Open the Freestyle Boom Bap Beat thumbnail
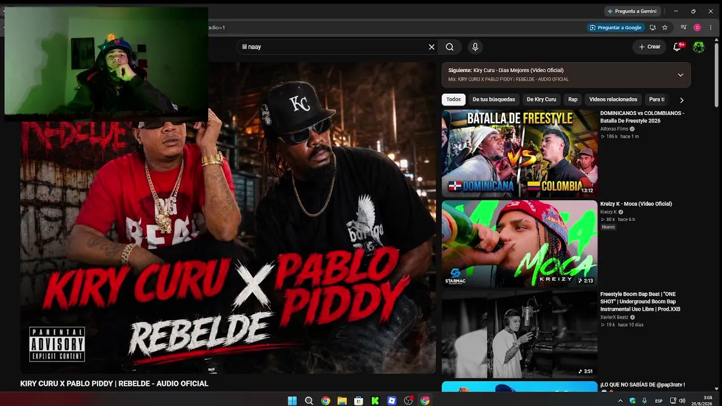 click(520, 334)
